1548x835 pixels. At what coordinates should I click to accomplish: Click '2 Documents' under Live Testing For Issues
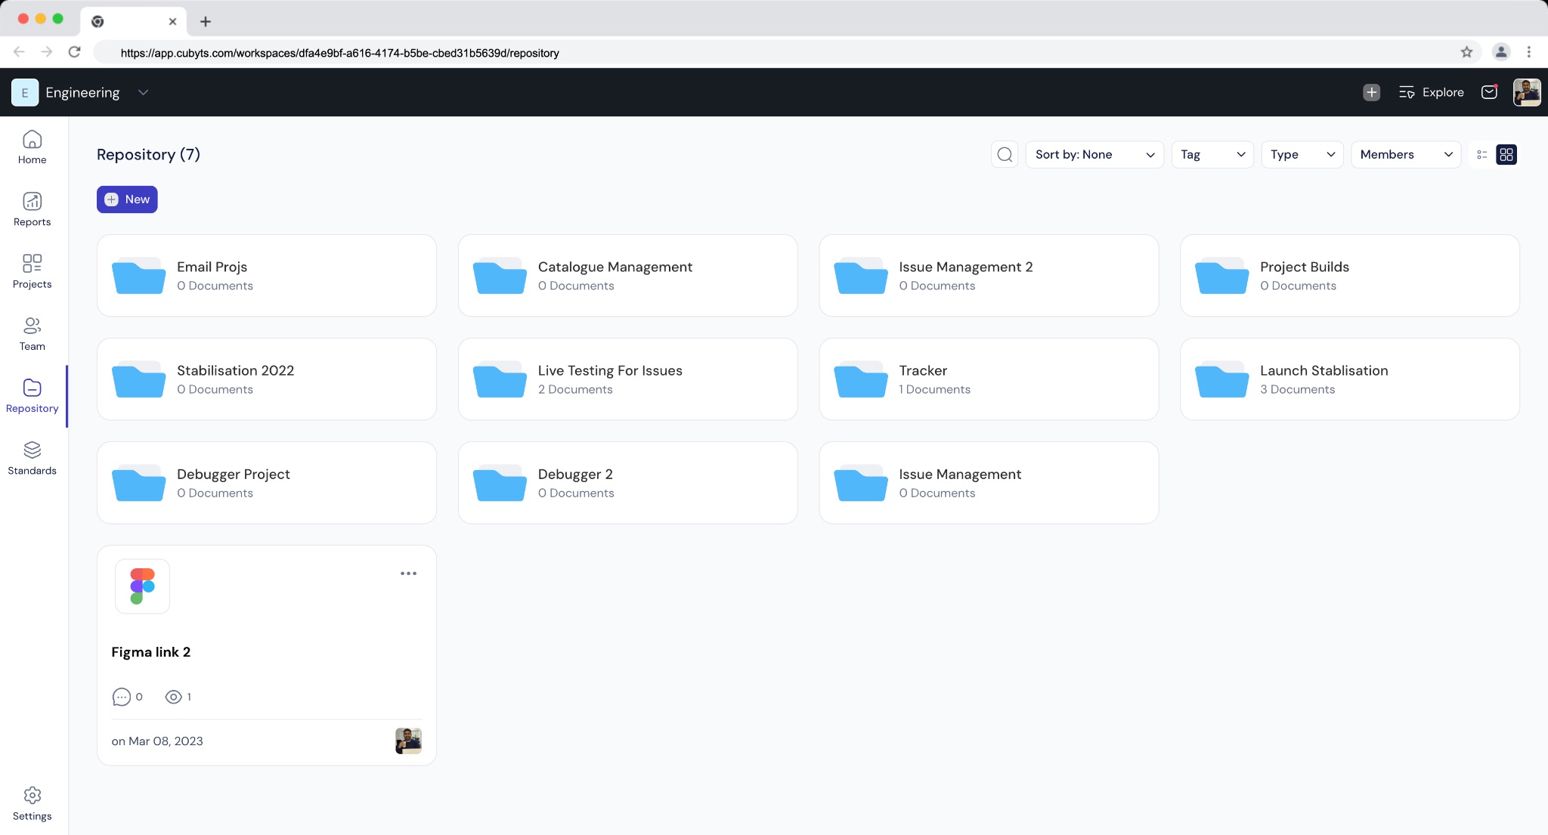[x=575, y=389]
